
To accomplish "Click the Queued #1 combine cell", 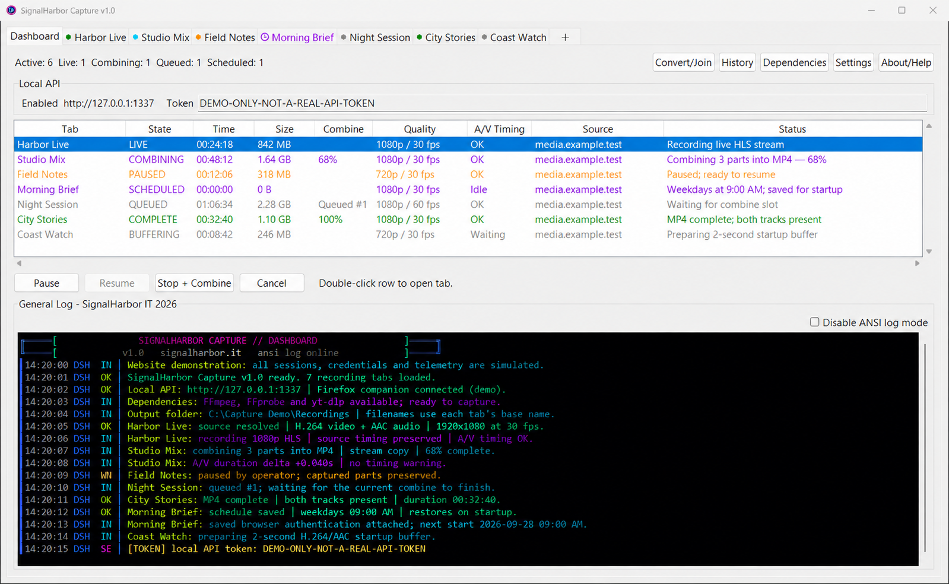I will (342, 204).
